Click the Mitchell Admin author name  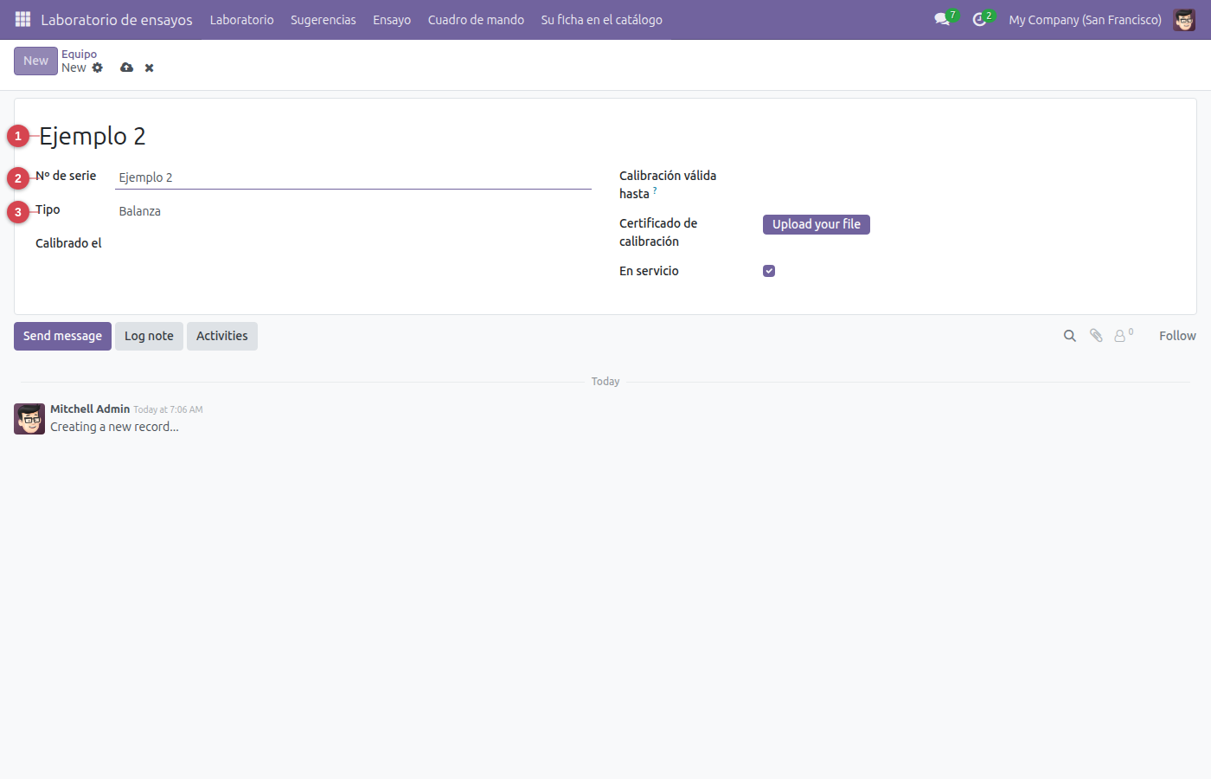pyautogui.click(x=90, y=409)
